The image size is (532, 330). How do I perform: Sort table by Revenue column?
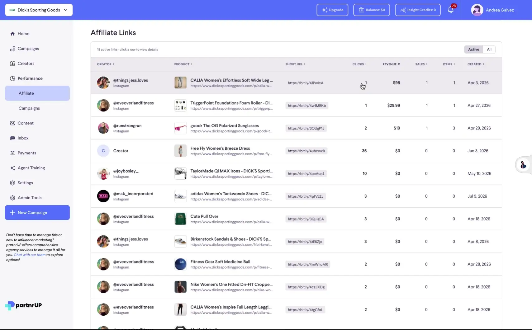[391, 64]
